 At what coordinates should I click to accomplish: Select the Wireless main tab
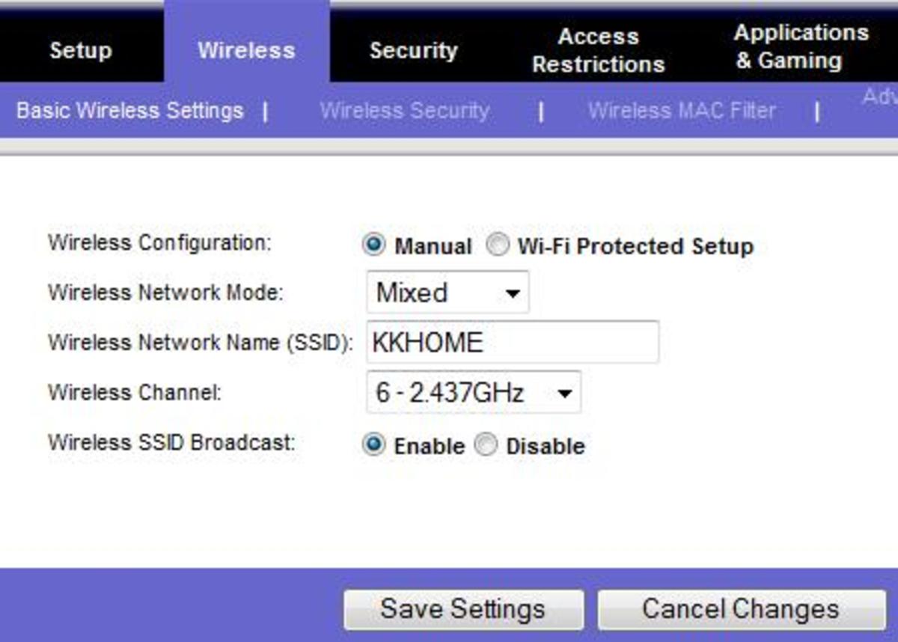point(246,51)
